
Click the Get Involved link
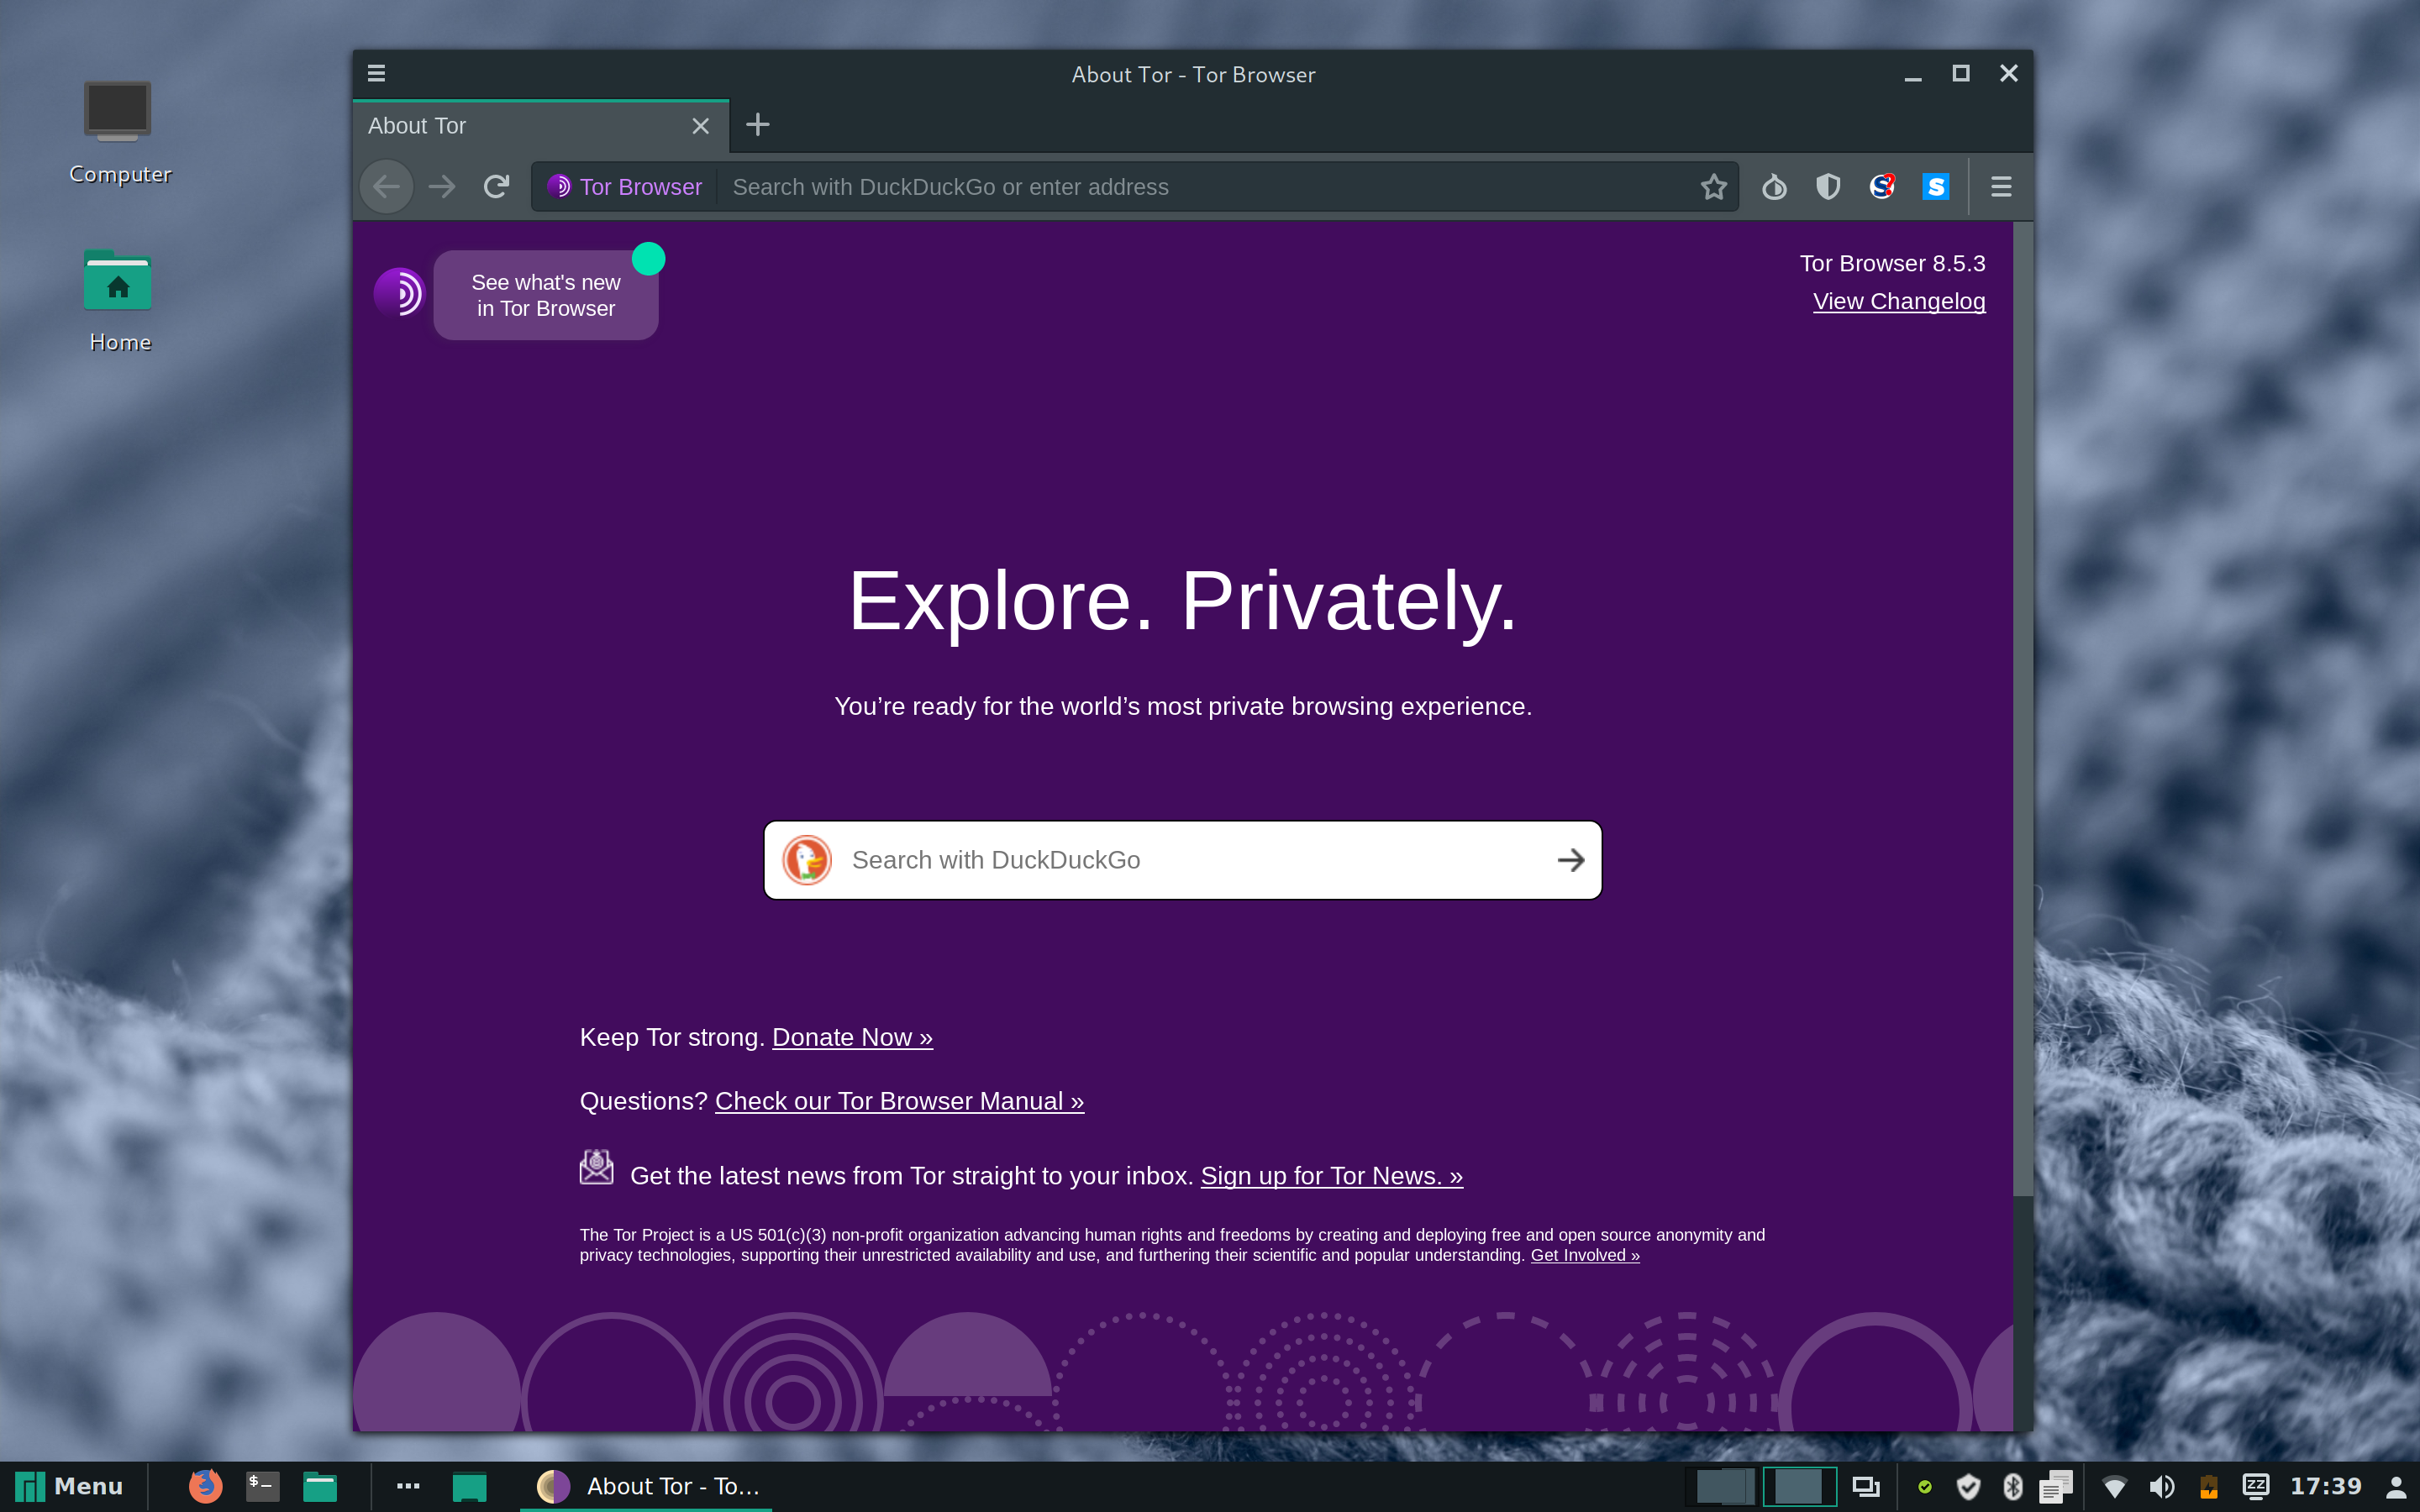coord(1585,1255)
